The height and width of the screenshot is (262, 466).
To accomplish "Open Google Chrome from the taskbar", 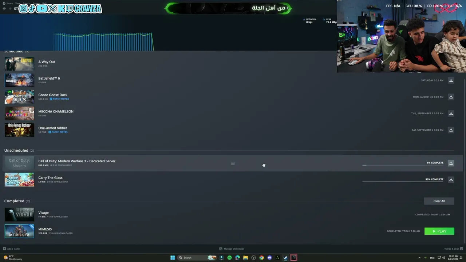I will pos(261,258).
